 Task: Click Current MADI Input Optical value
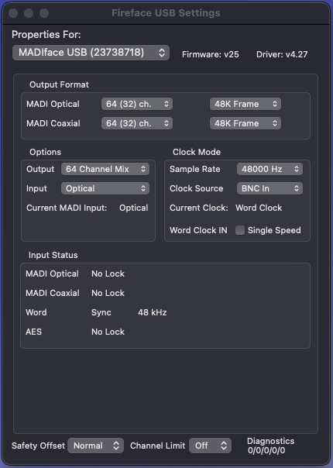(134, 208)
